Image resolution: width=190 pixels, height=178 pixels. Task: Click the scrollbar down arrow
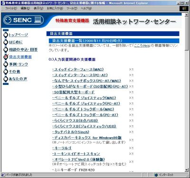tap(187, 170)
